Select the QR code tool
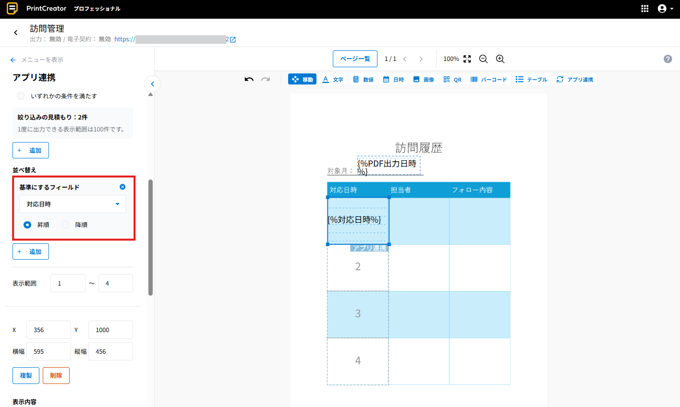Image resolution: width=680 pixels, height=407 pixels. point(452,79)
